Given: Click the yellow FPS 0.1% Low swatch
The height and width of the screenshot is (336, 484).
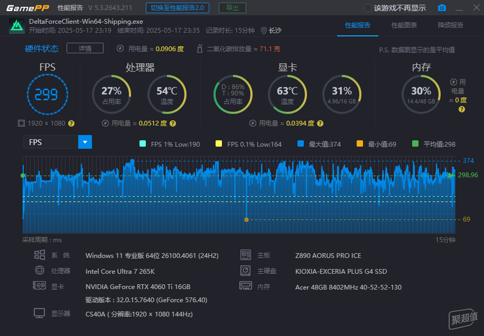Looking at the screenshot, I should 219,143.
